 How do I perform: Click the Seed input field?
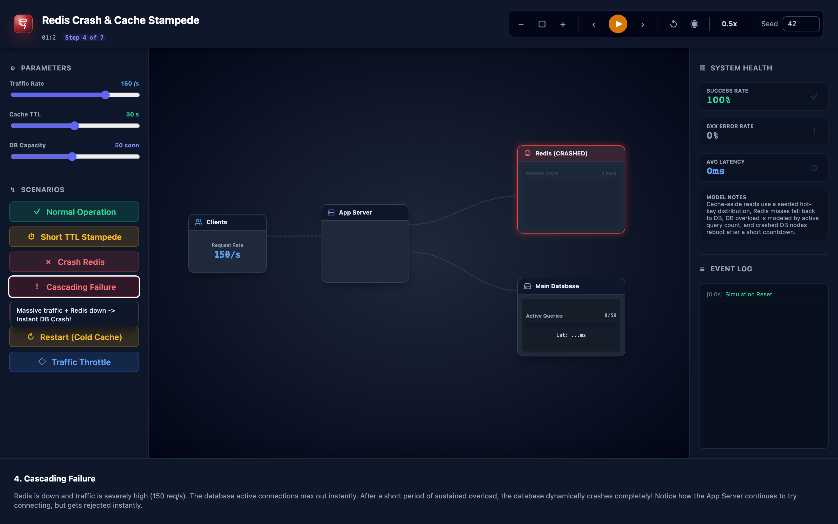click(801, 24)
